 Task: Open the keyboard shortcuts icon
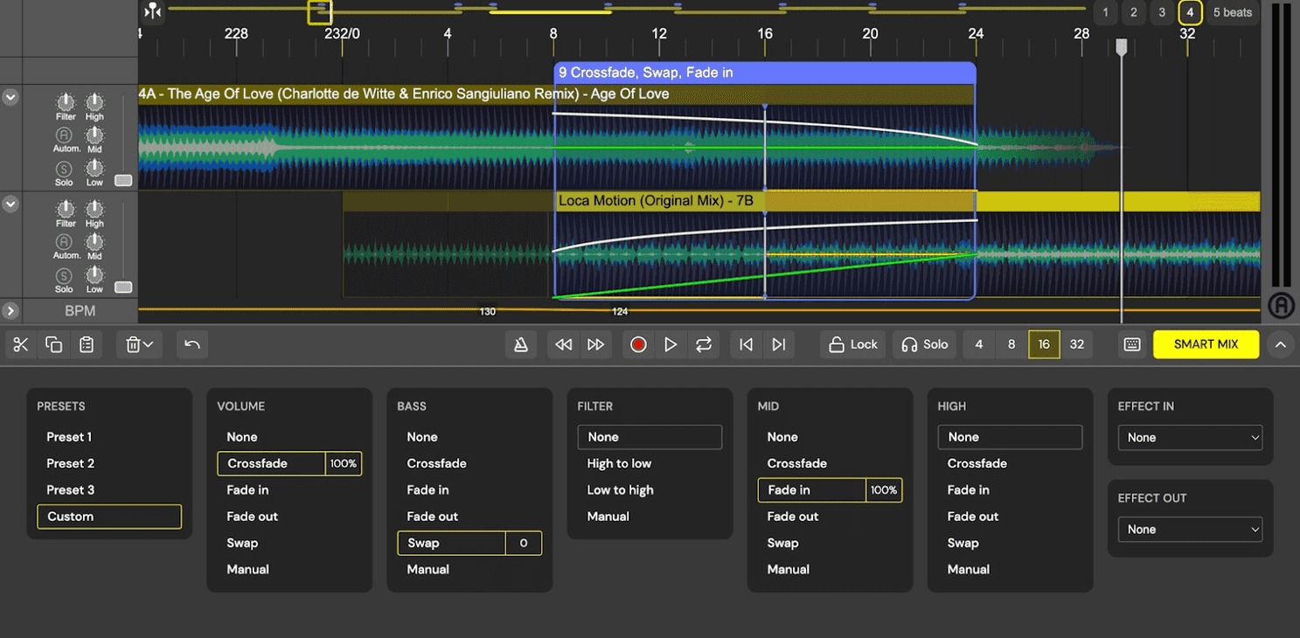(x=1132, y=344)
